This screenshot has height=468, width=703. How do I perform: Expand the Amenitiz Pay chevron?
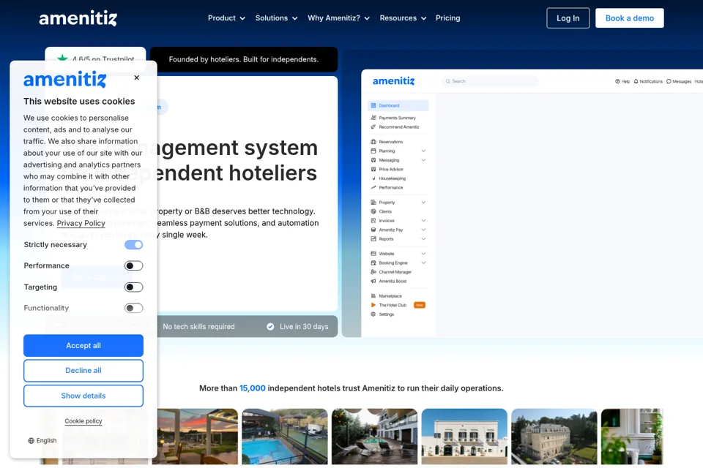tap(423, 230)
